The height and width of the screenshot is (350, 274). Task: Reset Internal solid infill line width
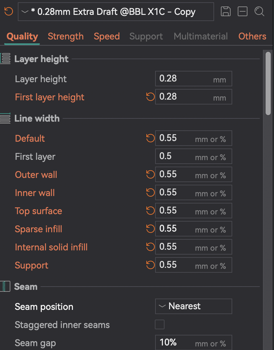tap(150, 247)
